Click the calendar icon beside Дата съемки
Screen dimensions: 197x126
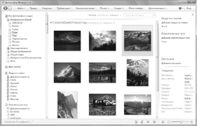coord(6,67)
